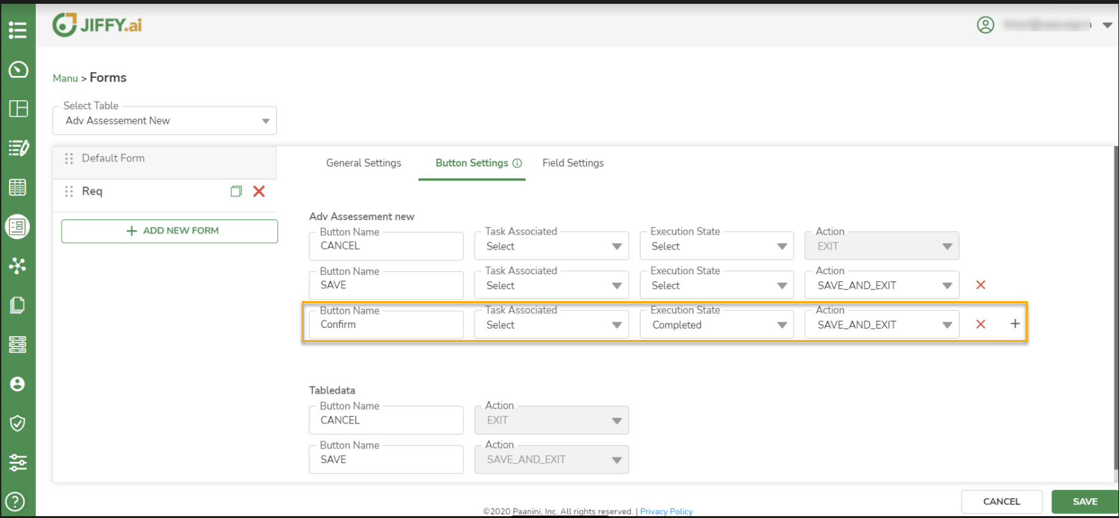
Task: Click the hamburger menu icon in sidebar
Action: [18, 30]
